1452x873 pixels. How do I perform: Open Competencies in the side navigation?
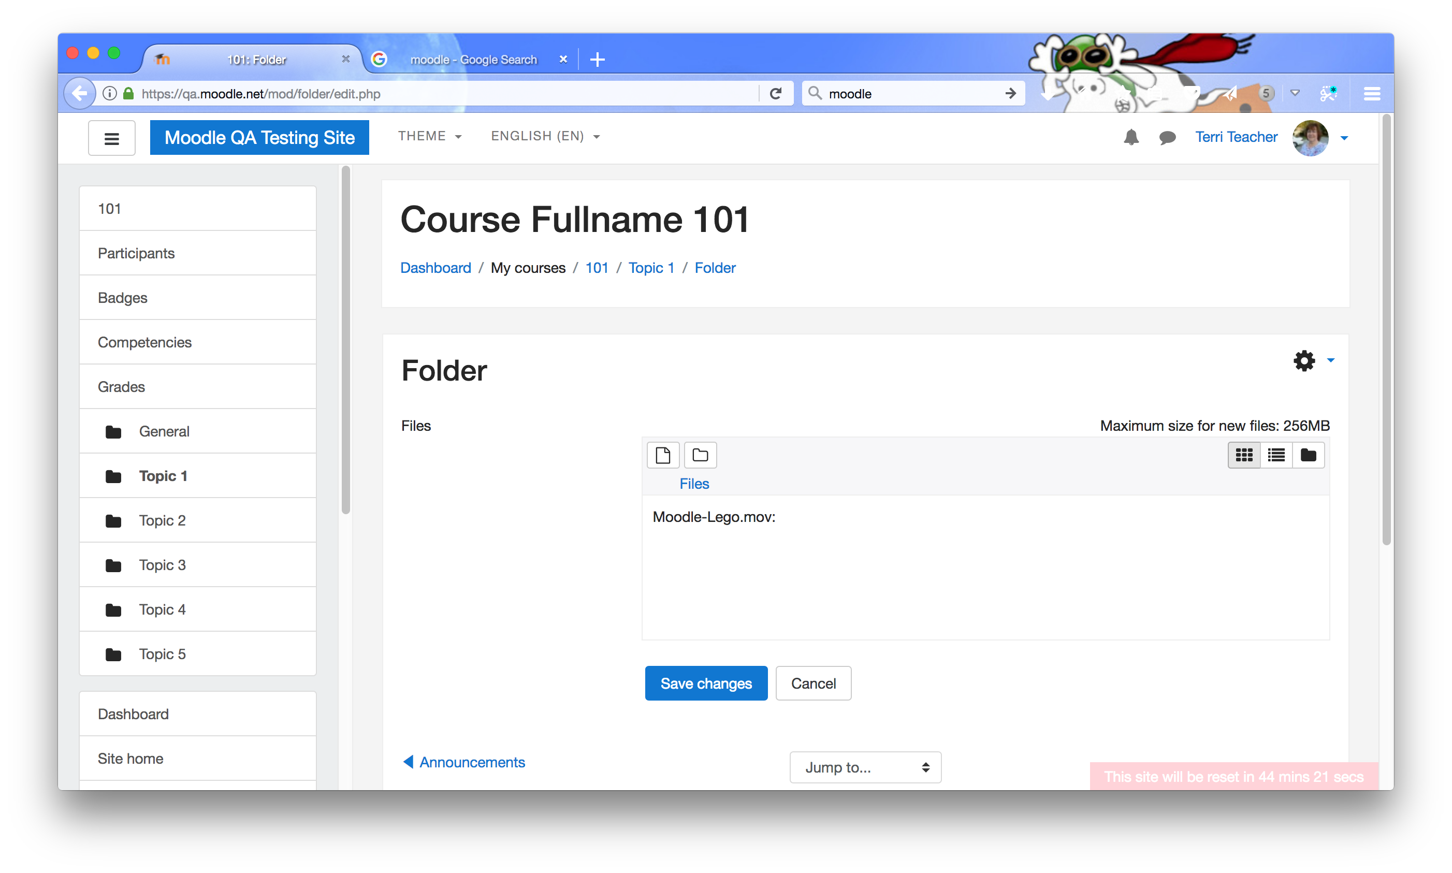(198, 342)
